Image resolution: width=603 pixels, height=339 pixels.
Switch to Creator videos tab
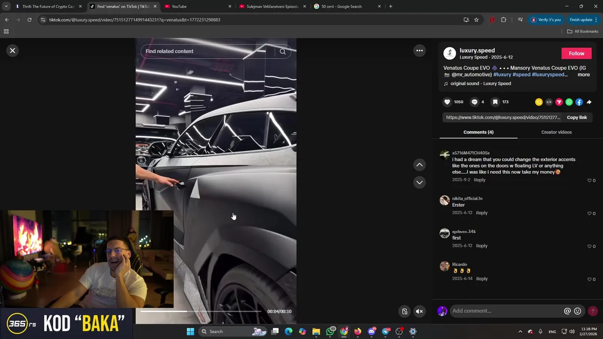click(556, 132)
